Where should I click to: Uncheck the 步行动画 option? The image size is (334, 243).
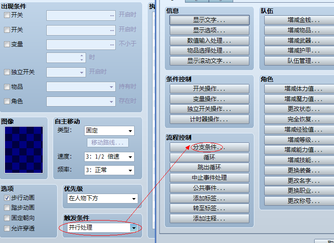pyautogui.click(x=7, y=198)
